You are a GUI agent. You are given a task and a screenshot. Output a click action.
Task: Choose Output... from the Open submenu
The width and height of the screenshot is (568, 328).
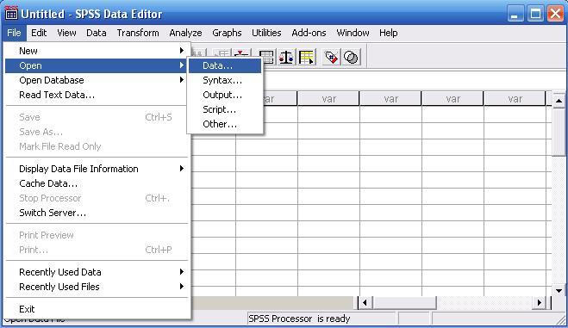point(225,95)
